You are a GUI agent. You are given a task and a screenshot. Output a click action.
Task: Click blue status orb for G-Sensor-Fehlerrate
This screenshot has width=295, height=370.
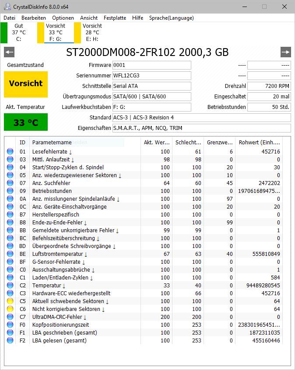pyautogui.click(x=10, y=262)
